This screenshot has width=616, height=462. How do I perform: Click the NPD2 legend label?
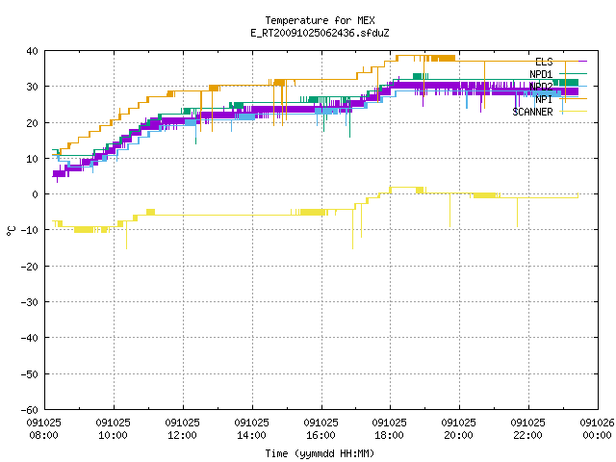[541, 87]
